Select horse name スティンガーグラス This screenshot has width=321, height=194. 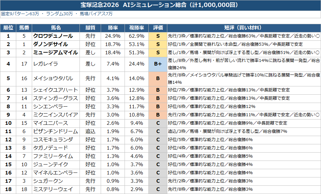tap(55, 98)
